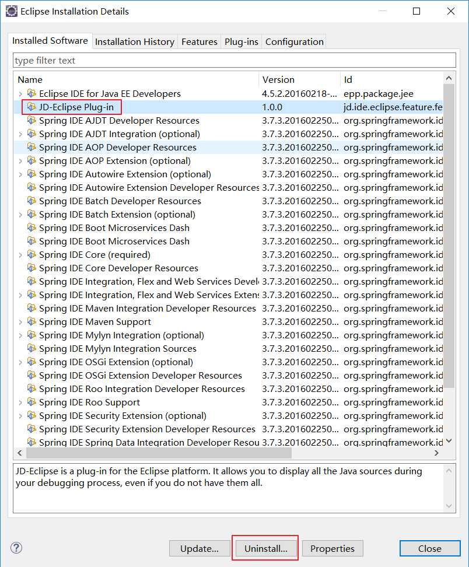The width and height of the screenshot is (469, 567).
Task: Click the software list vertical scrollbar thumb
Action: point(449,236)
